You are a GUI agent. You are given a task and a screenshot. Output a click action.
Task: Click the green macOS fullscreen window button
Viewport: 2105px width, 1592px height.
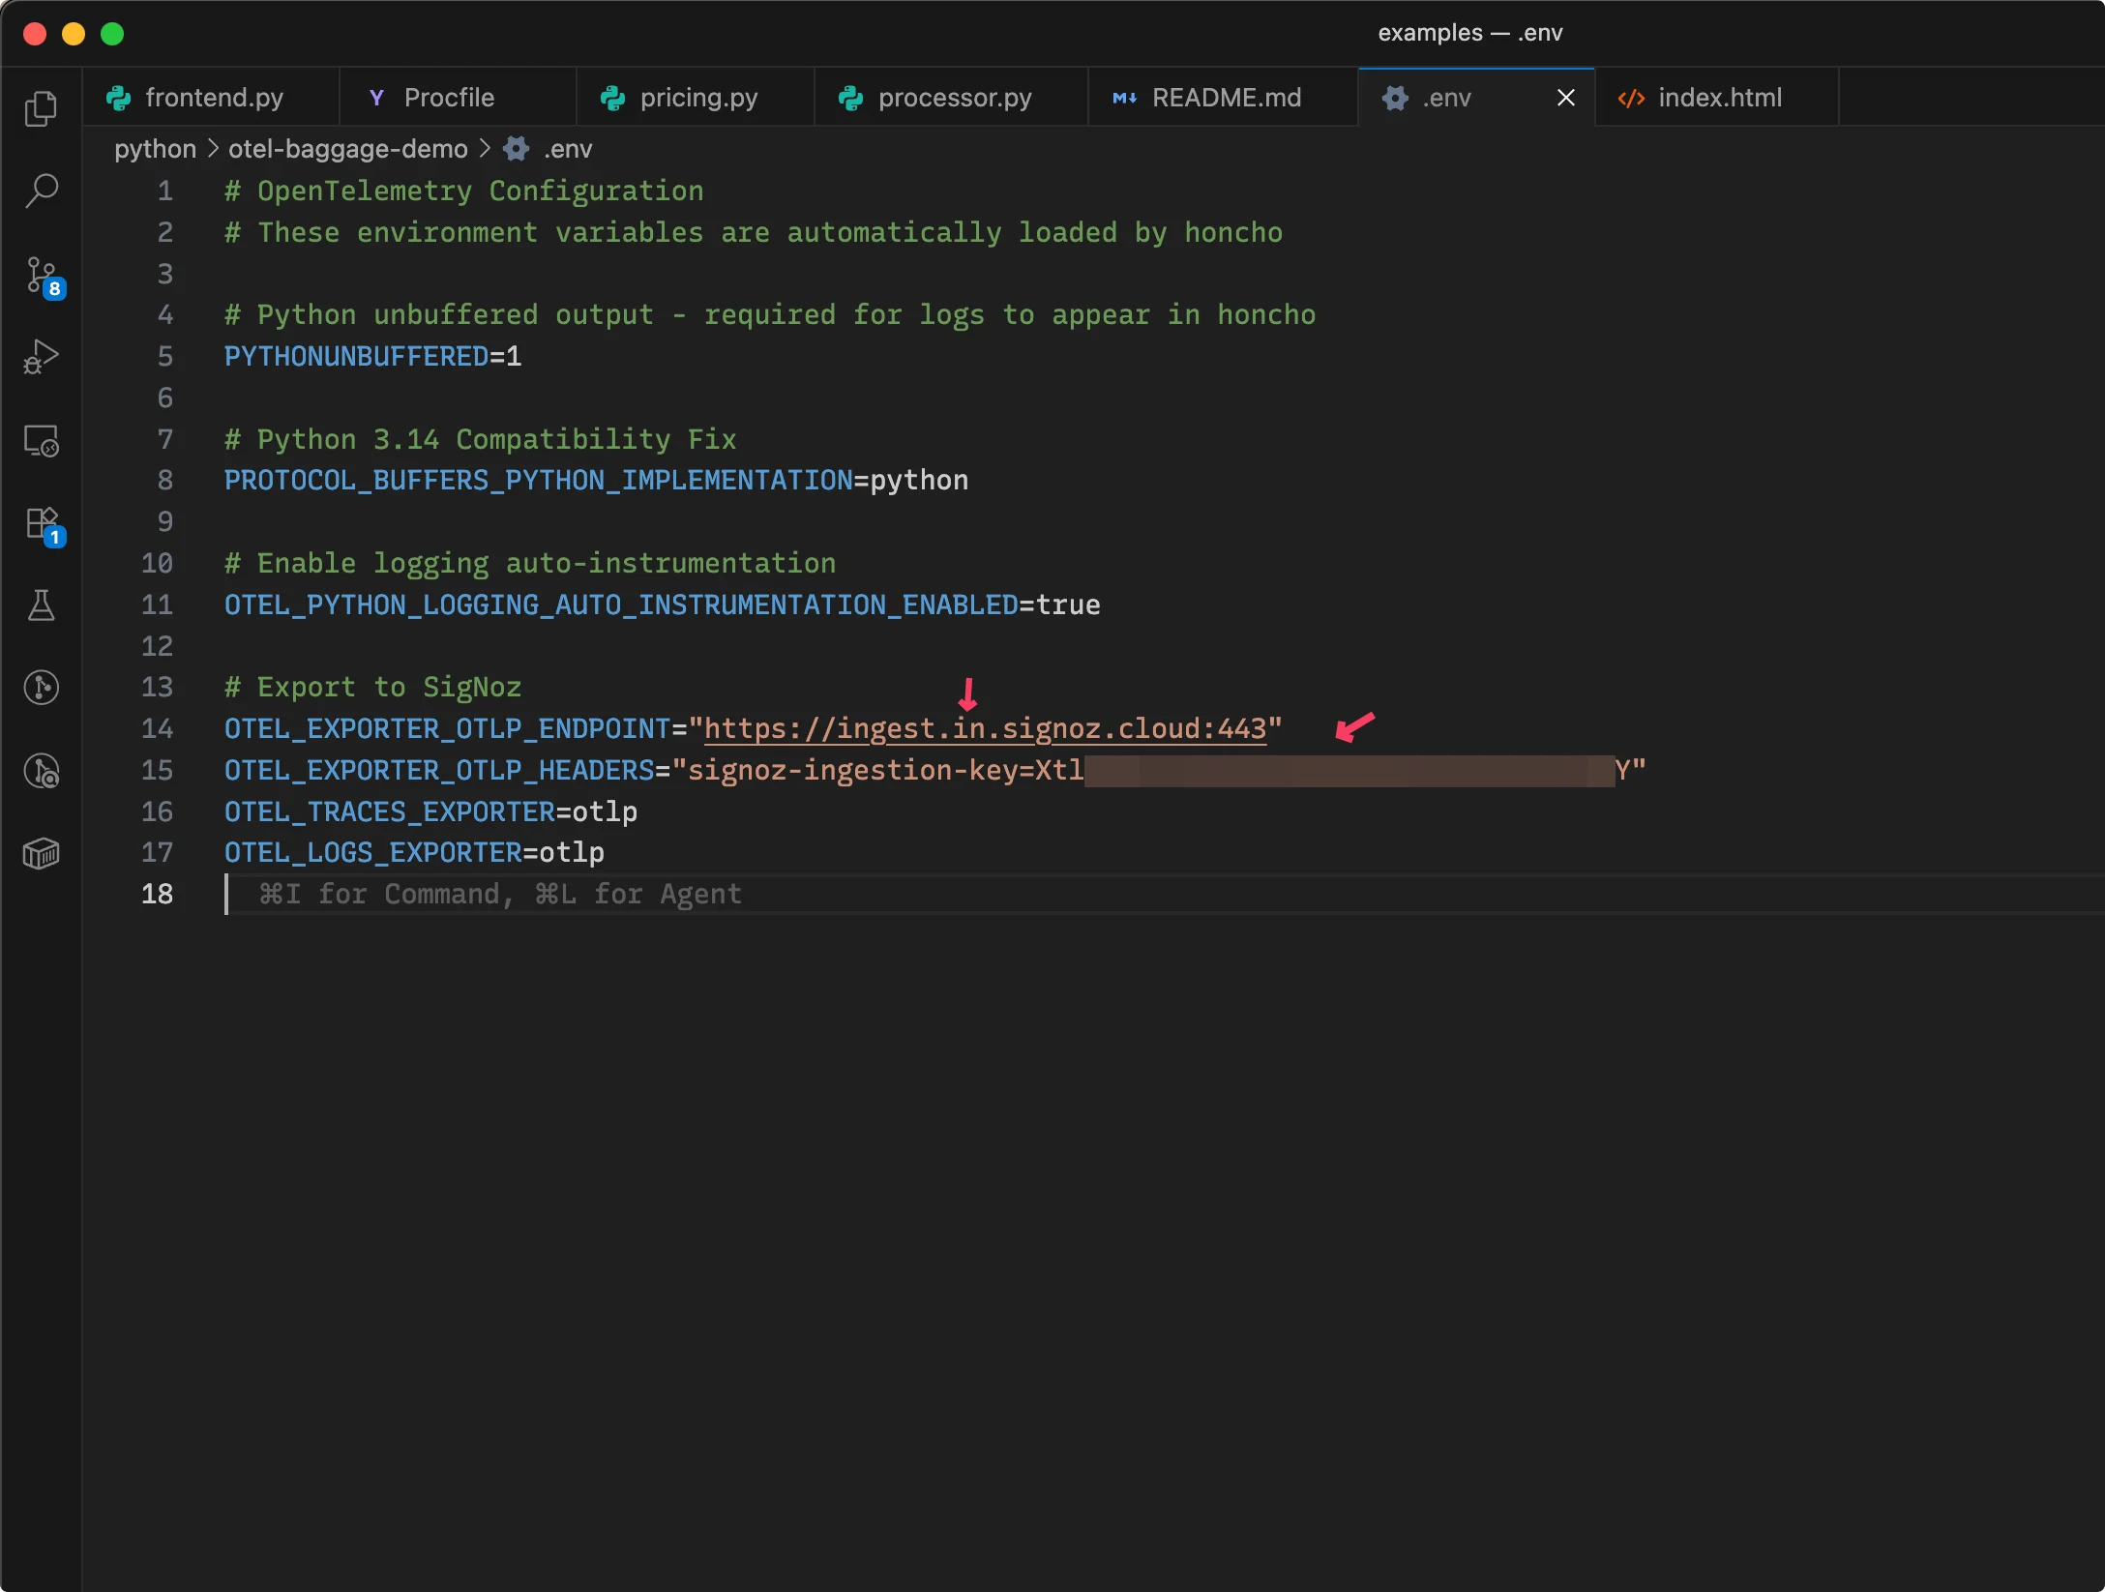click(112, 34)
